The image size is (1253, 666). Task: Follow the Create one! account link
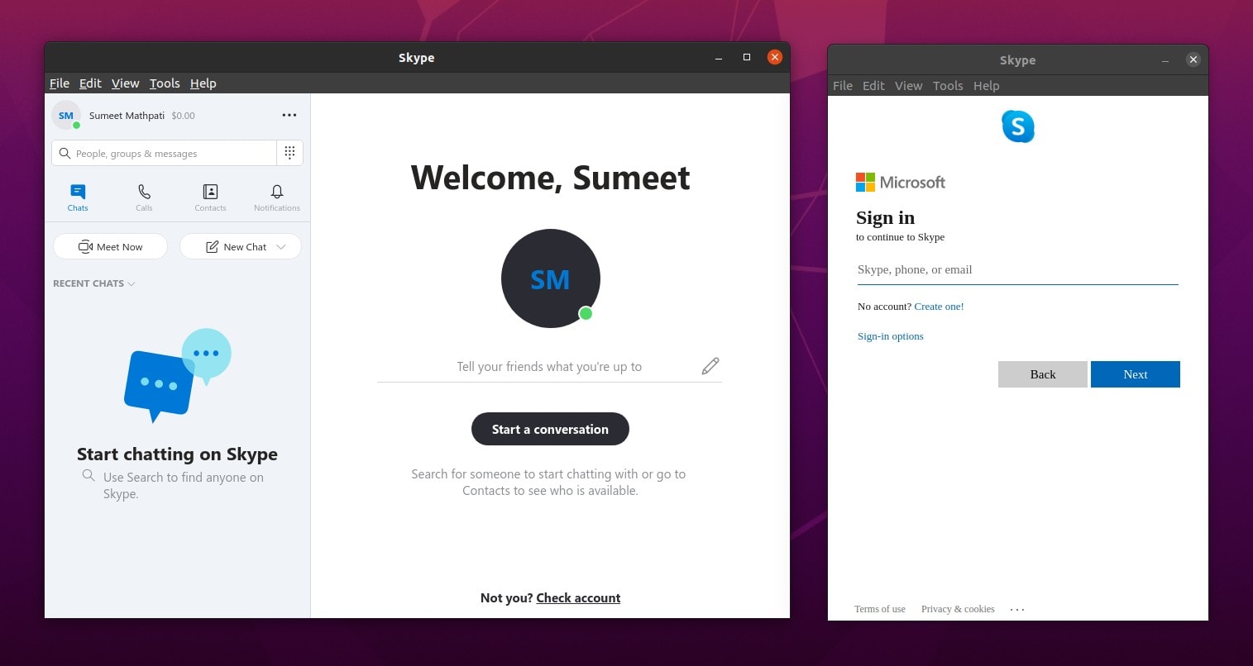coord(939,307)
